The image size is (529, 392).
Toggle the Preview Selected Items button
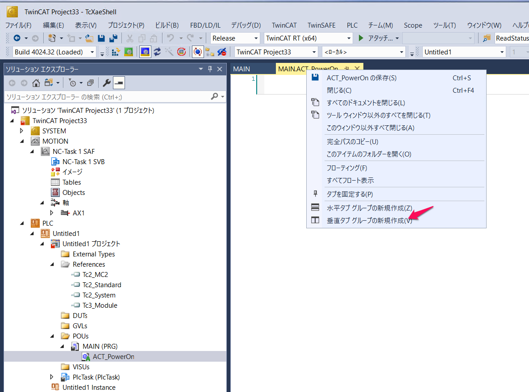click(119, 83)
